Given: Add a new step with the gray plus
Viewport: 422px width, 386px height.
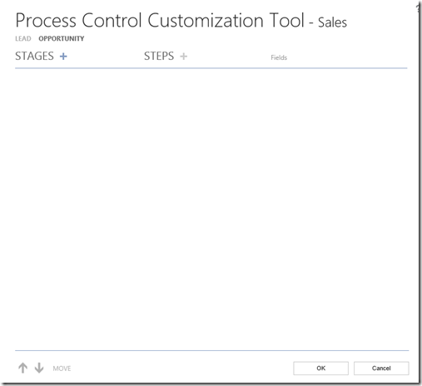Looking at the screenshot, I should pyautogui.click(x=183, y=57).
